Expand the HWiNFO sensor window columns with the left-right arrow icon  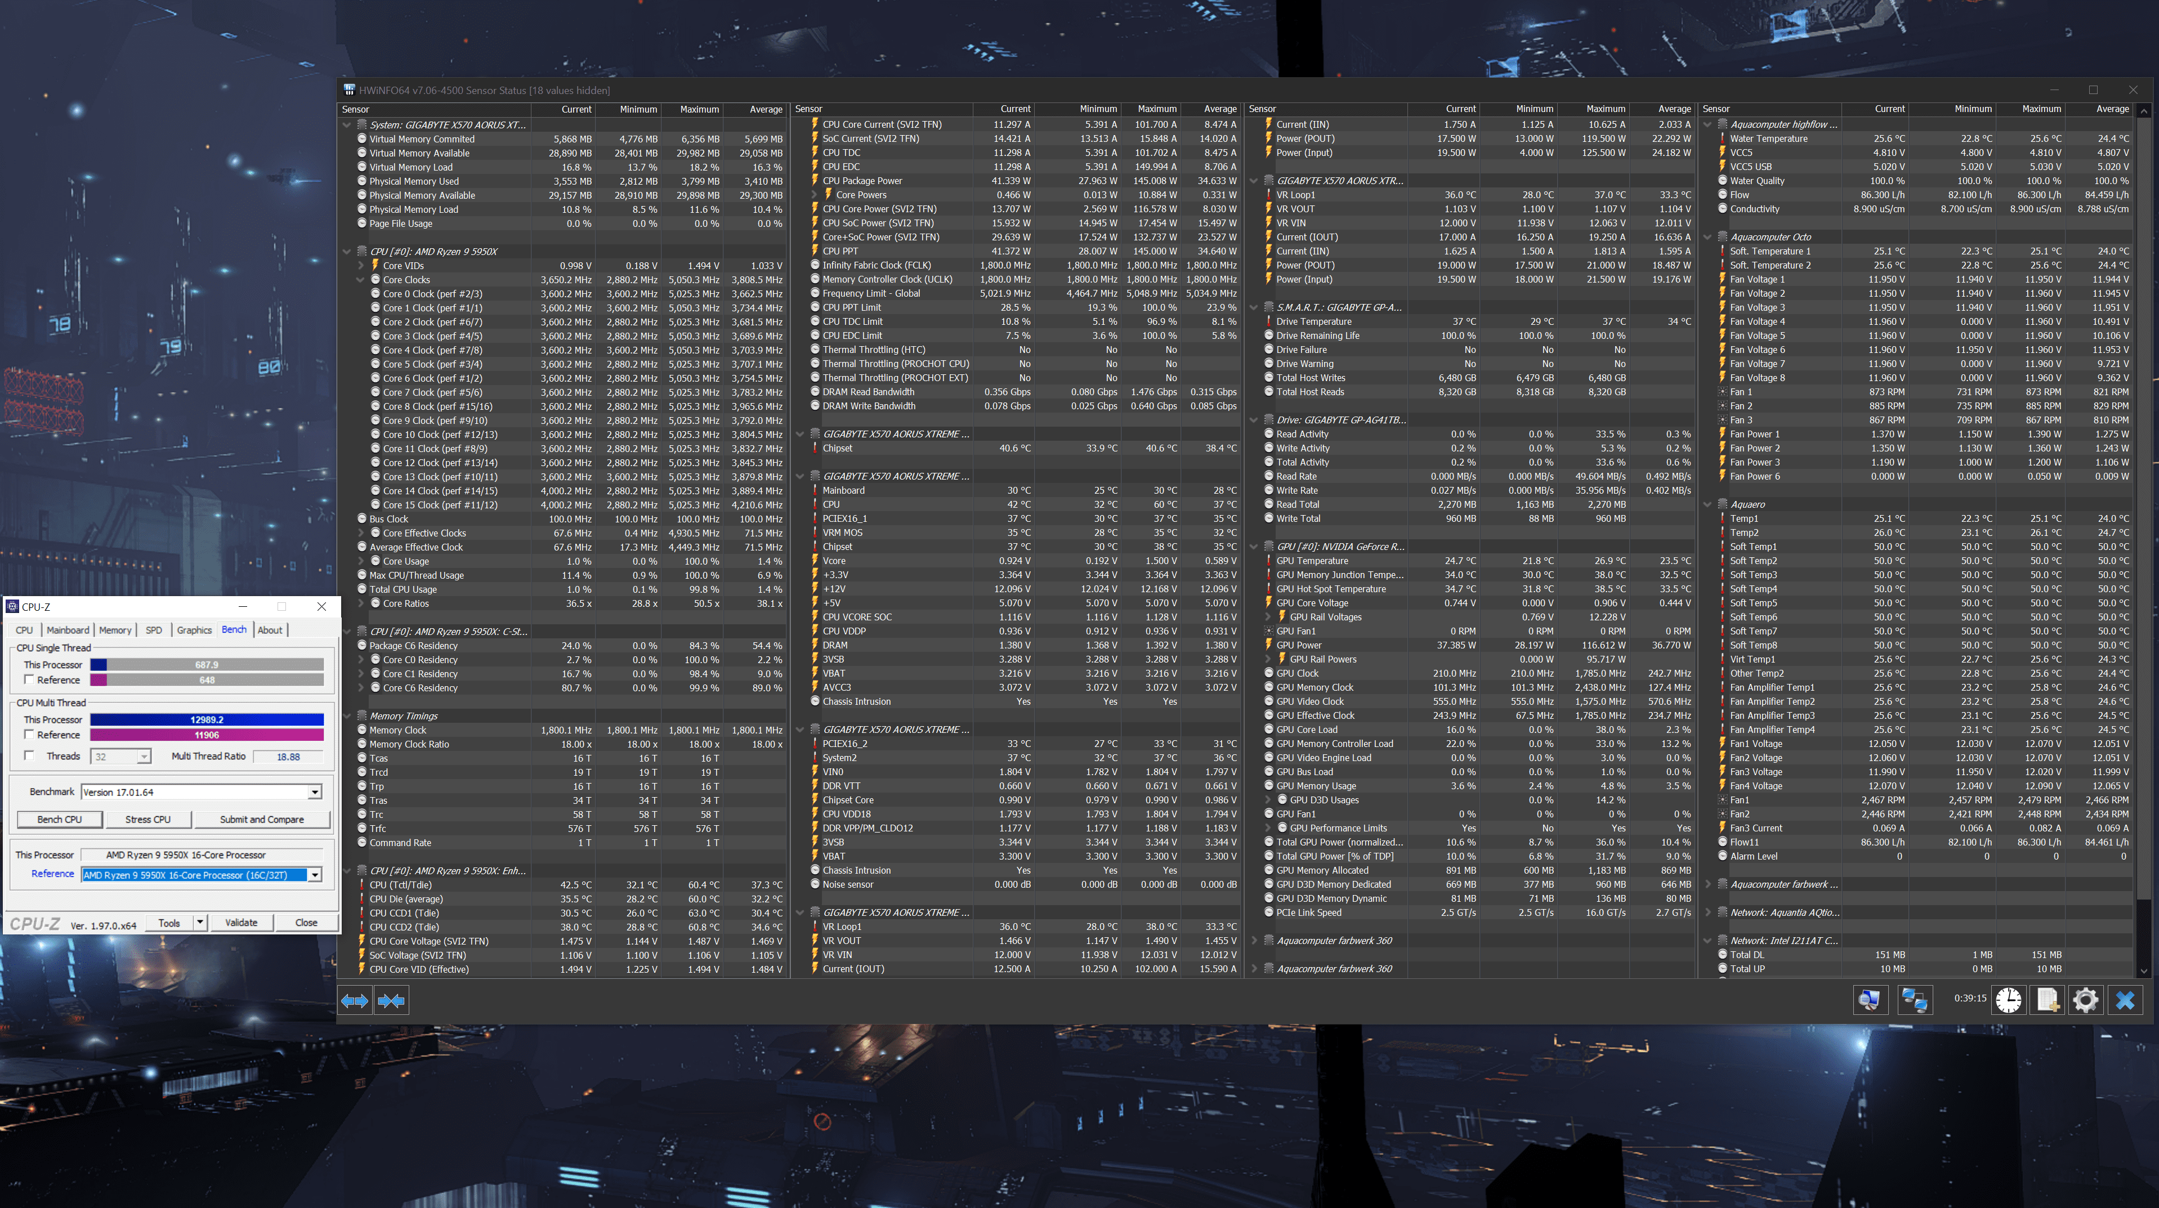pos(355,1000)
